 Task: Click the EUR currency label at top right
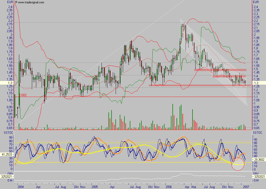click(x=256, y=2)
